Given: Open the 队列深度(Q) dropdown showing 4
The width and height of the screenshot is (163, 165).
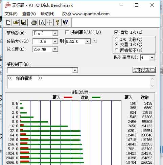Looking at the screenshot, I should pos(152,58).
